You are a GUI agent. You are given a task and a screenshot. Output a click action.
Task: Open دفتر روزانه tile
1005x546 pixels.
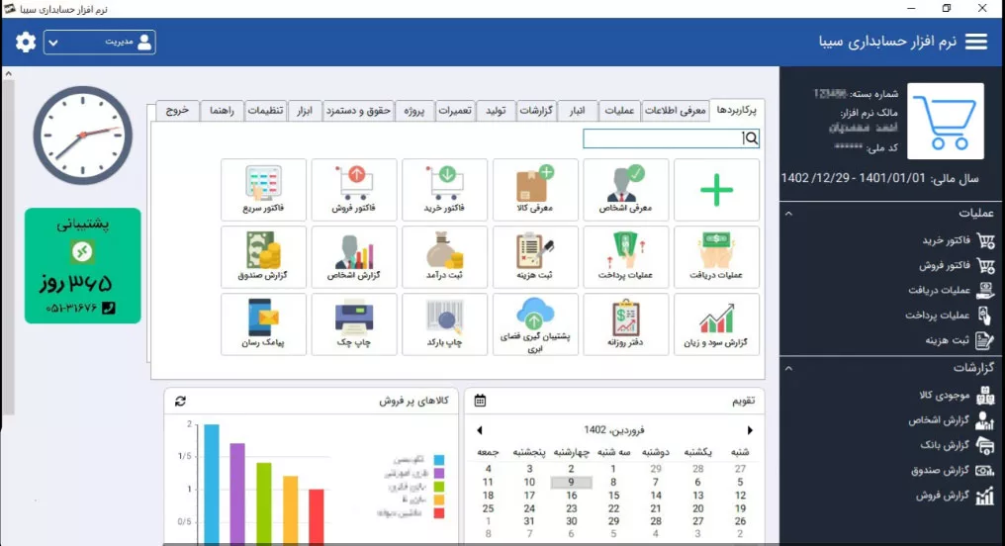tap(625, 324)
